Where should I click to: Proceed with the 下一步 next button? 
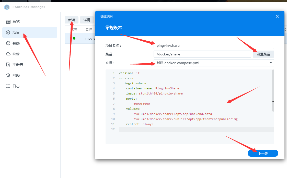pos(263,153)
